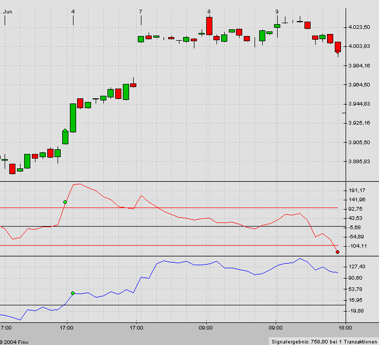Click the 18:00 time axis label

coord(345,327)
